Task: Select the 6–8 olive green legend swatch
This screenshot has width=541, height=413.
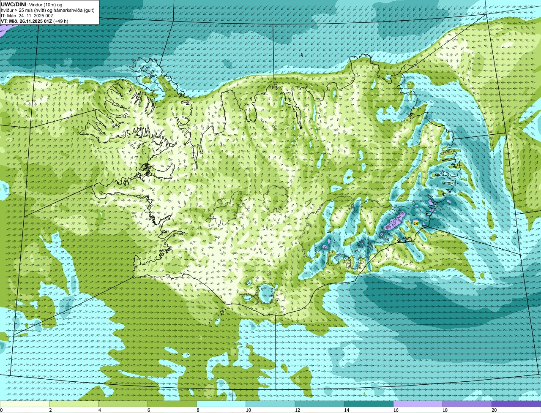Action: 172,404
